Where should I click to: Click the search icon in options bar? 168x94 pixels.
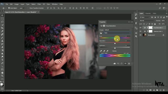click(x=160, y=8)
